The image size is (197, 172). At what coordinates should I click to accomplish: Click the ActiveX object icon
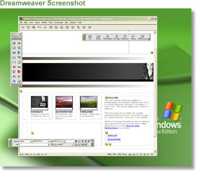tap(19, 76)
